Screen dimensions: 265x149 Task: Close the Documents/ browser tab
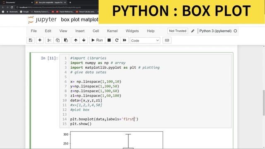point(32,2)
